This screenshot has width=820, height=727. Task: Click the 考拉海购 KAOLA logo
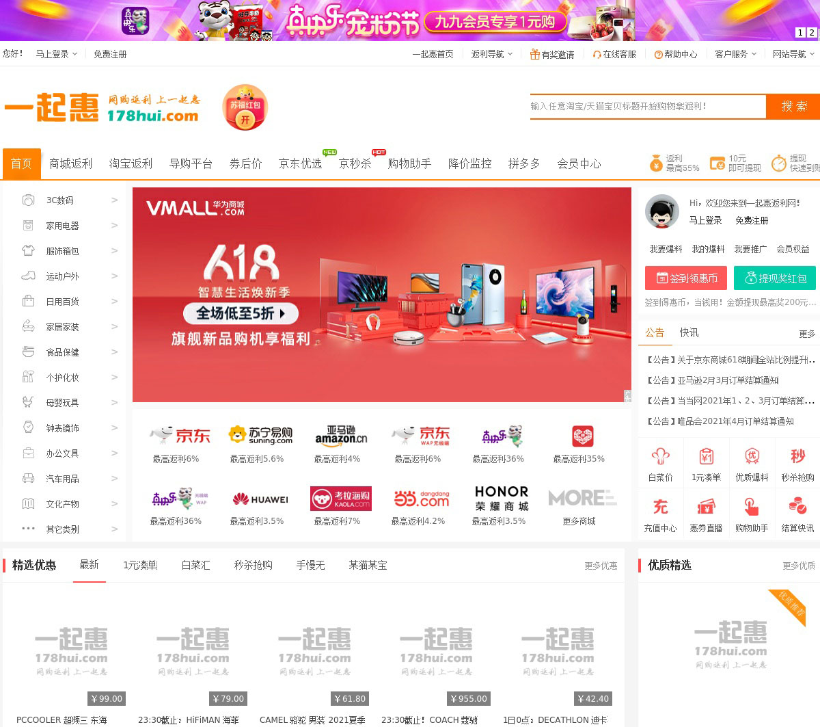click(341, 499)
